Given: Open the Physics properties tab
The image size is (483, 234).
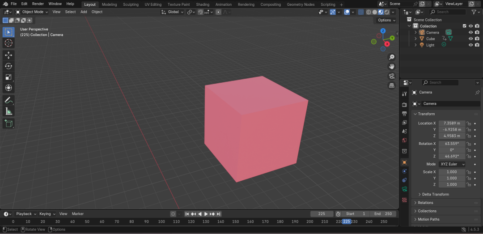Looking at the screenshot, I should click(404, 171).
